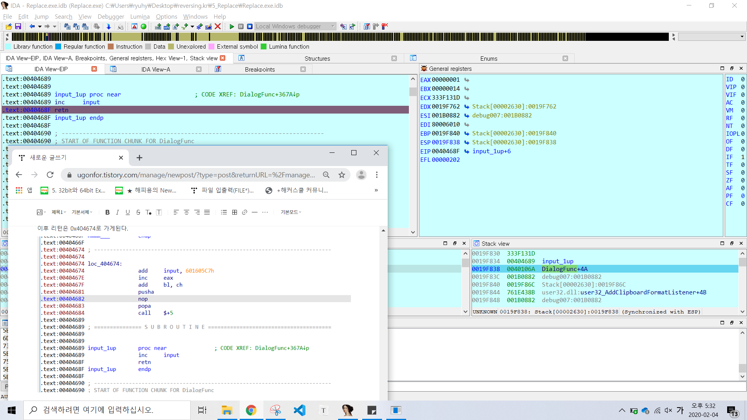Click the pause process icon
This screenshot has height=420, width=747.
pos(241,26)
